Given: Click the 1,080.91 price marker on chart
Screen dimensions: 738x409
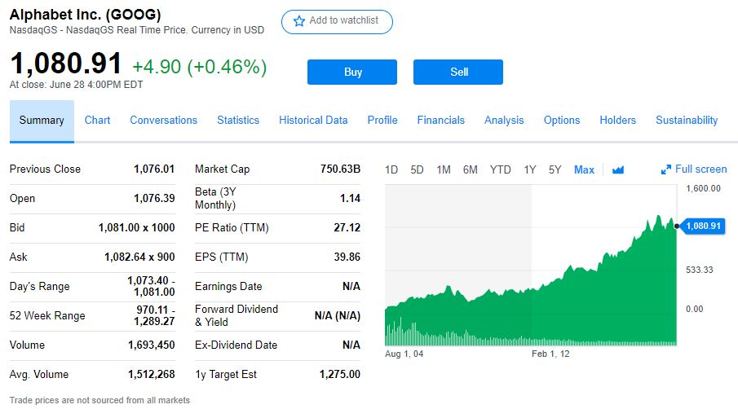Looking at the screenshot, I should [703, 226].
